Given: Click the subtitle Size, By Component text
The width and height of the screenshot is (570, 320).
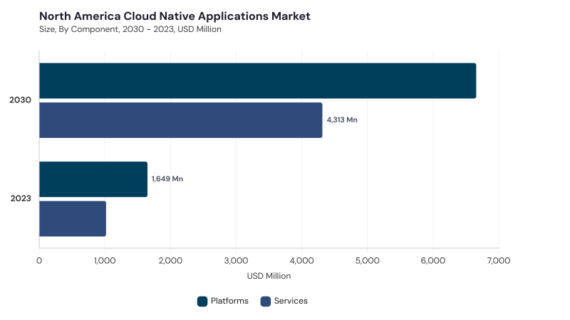Looking at the screenshot, I should point(130,29).
